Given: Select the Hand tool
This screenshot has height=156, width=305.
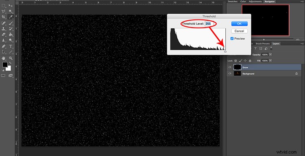Looking at the screenshot, I should 4,58.
